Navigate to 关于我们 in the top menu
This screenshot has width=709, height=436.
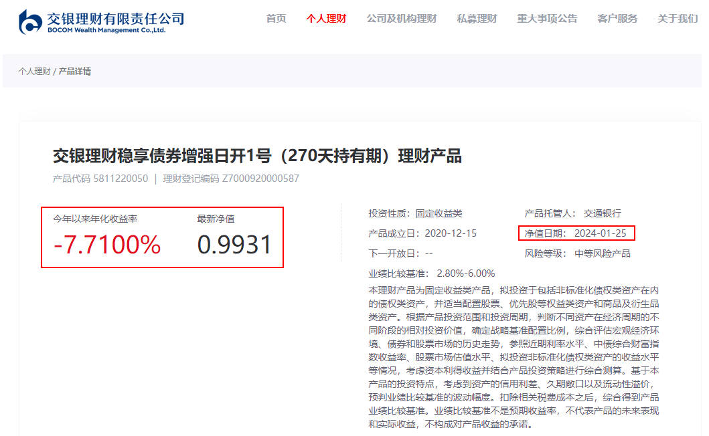[678, 19]
